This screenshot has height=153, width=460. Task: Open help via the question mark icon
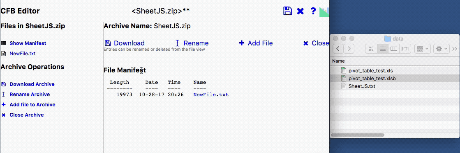pos(313,11)
